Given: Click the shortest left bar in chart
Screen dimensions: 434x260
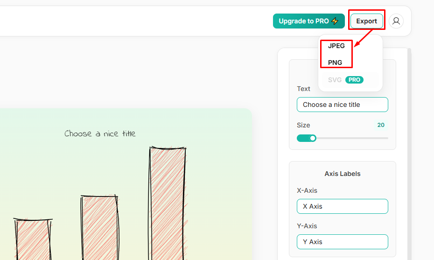Looking at the screenshot, I should coord(33,239).
